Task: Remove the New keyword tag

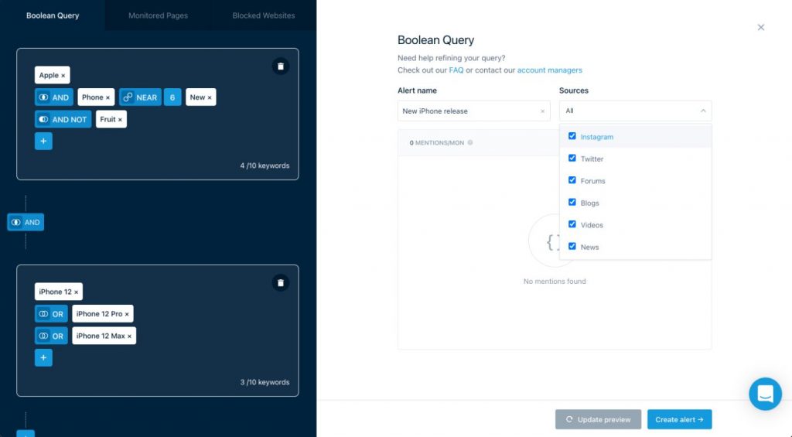Action: click(x=210, y=97)
